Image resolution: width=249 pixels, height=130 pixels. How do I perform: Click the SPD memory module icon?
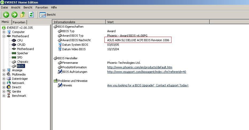point(14,57)
